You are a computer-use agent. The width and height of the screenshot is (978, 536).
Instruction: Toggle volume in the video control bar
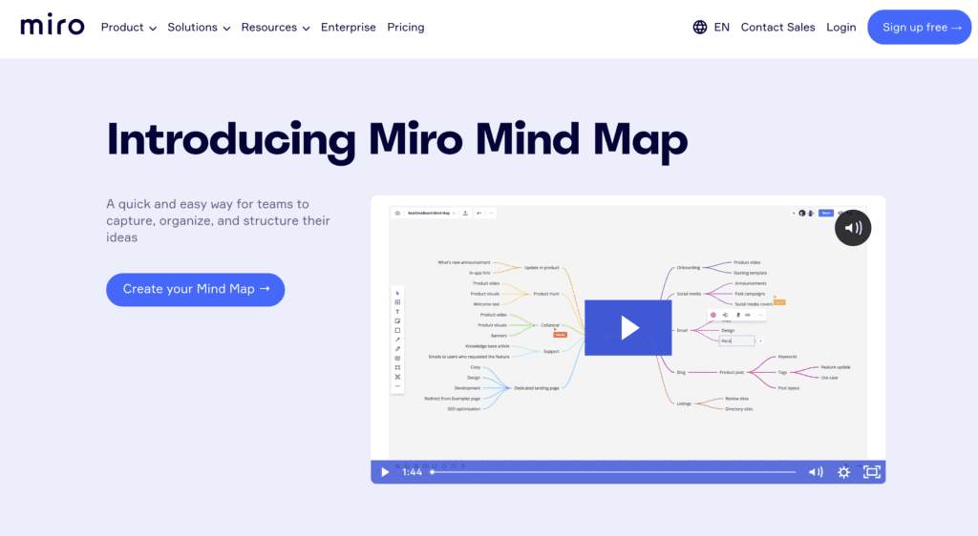pos(816,472)
